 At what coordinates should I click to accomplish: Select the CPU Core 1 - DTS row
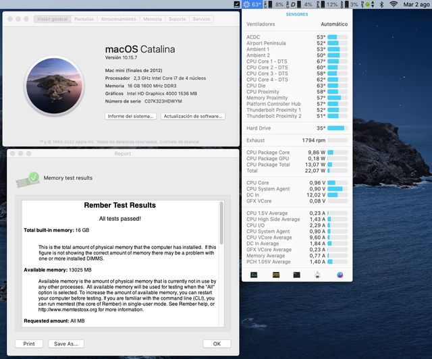(297, 61)
